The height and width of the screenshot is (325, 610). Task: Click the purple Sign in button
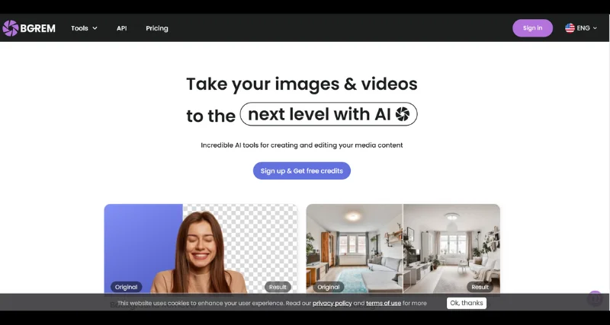click(532, 28)
